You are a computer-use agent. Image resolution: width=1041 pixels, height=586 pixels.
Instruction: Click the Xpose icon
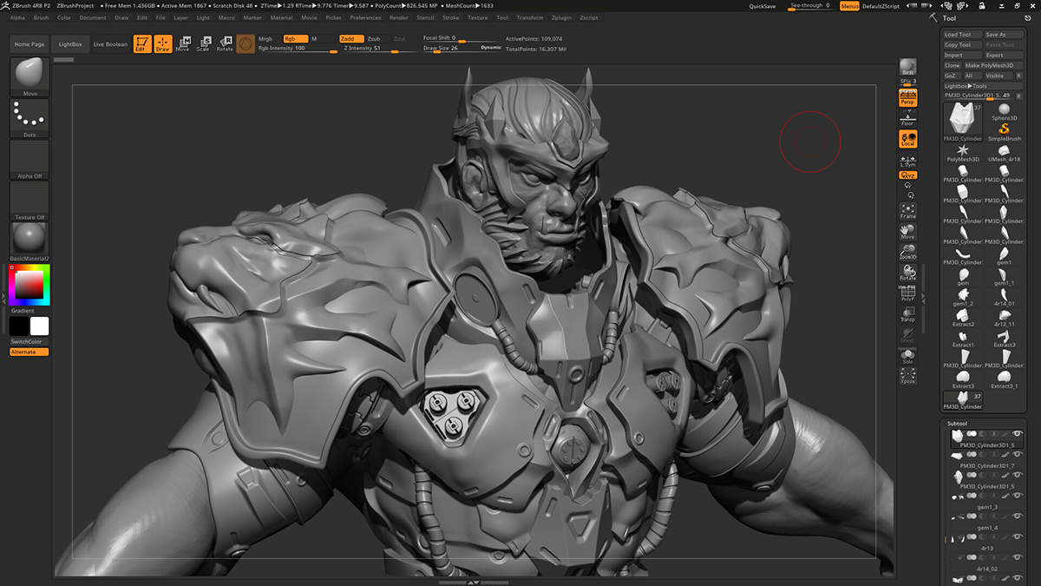(907, 376)
